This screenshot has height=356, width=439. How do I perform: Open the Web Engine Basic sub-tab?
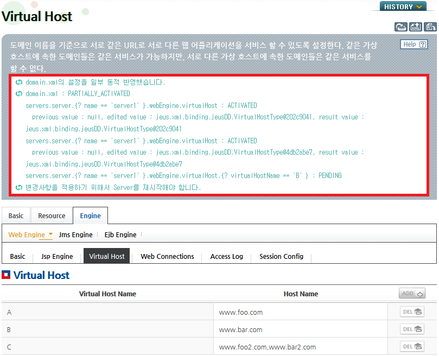18,256
